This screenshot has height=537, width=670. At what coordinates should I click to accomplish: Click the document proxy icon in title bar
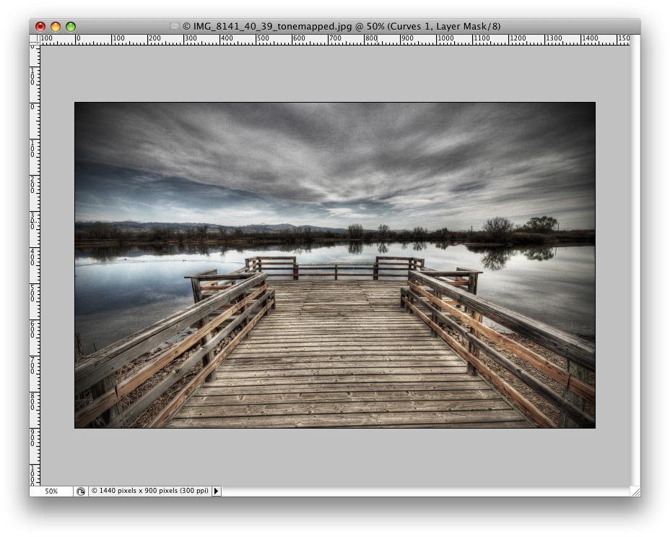pyautogui.click(x=174, y=26)
